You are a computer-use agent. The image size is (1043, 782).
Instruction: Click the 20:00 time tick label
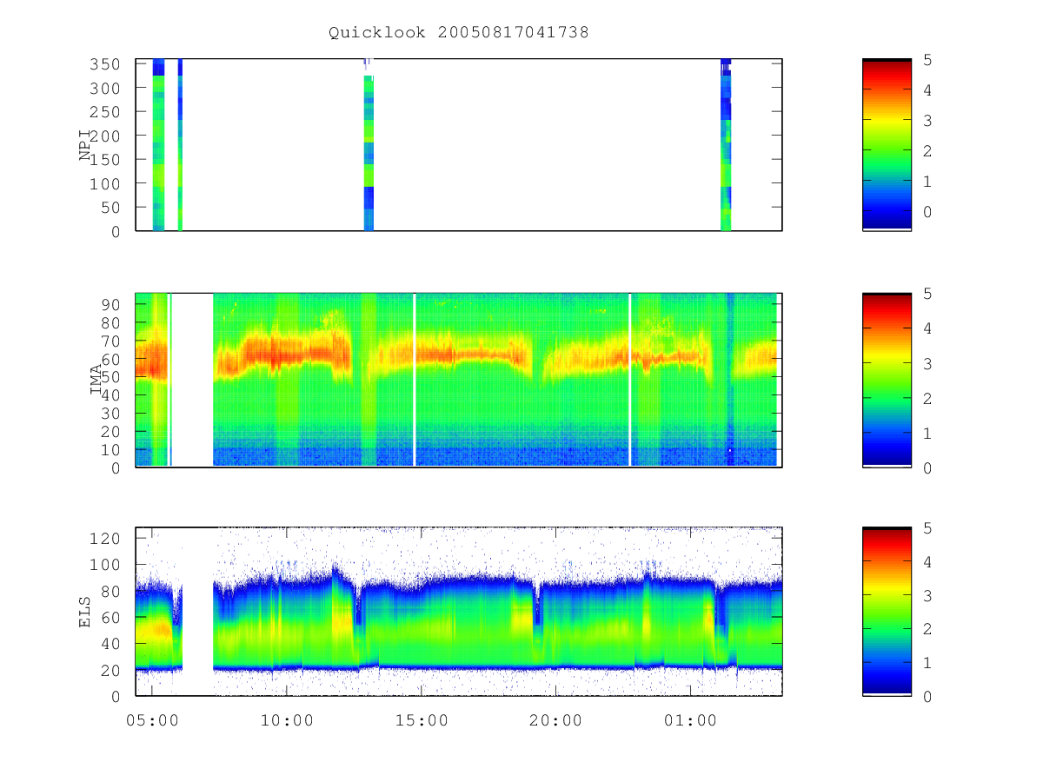pos(555,720)
